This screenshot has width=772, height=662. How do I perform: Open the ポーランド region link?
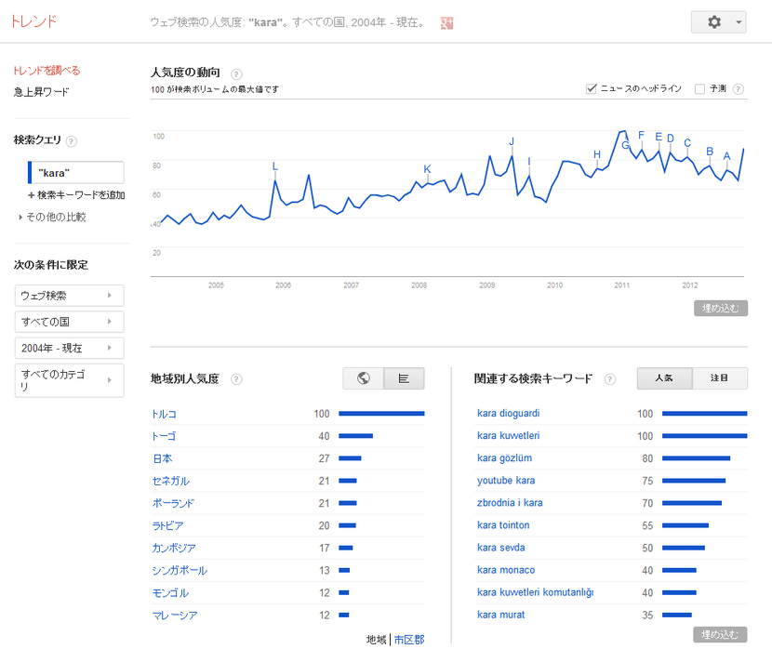coord(173,504)
